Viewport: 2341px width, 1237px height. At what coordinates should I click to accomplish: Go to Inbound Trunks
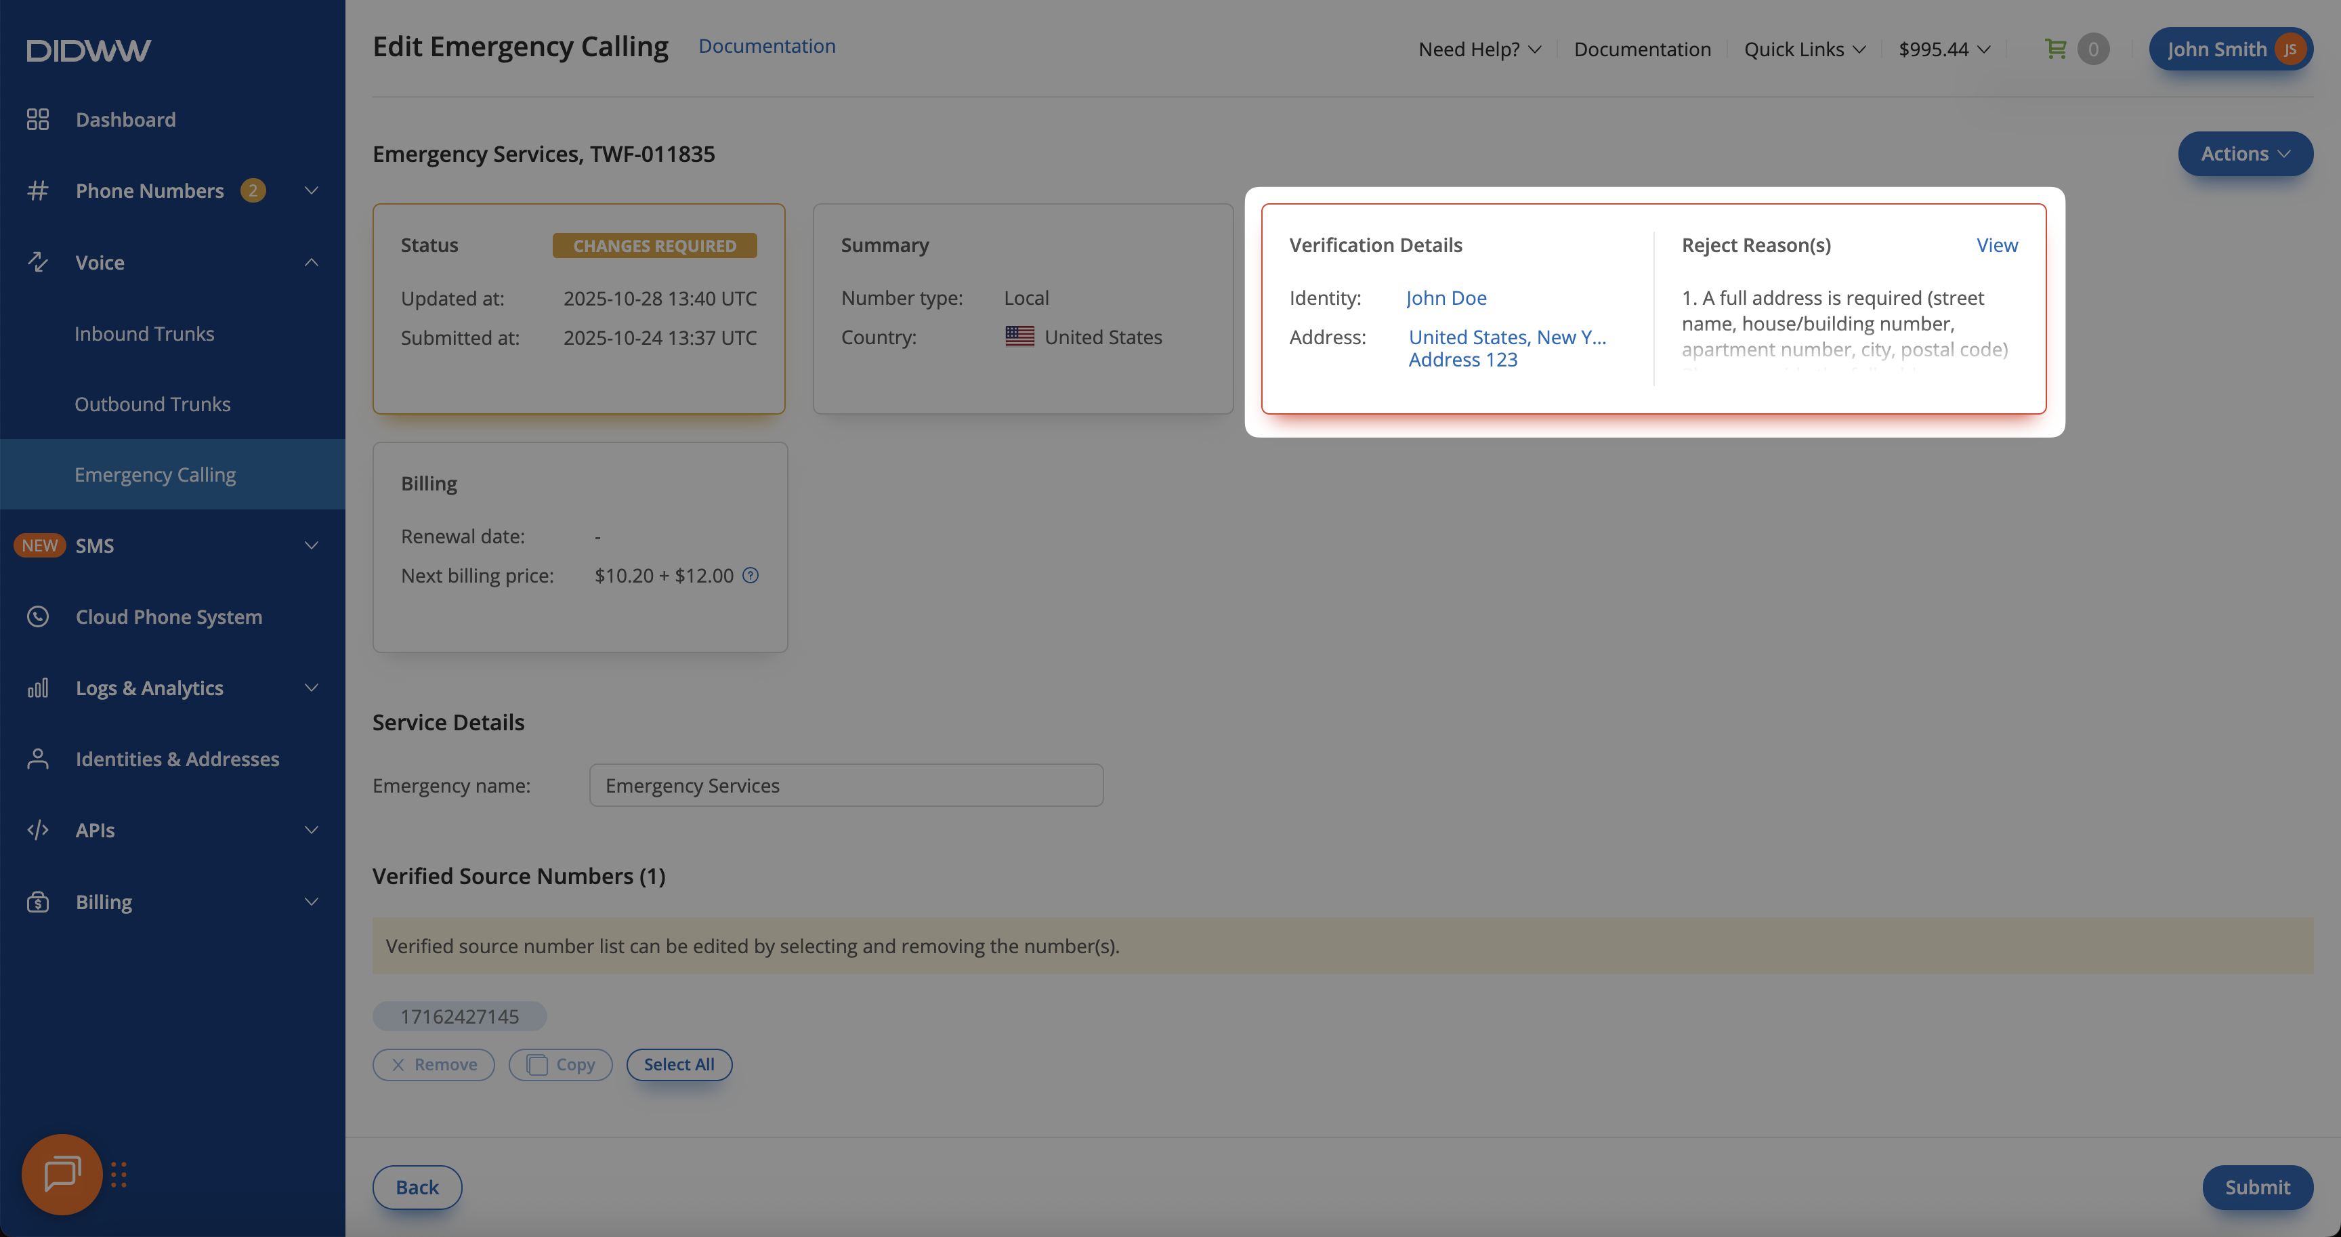pyautogui.click(x=144, y=333)
